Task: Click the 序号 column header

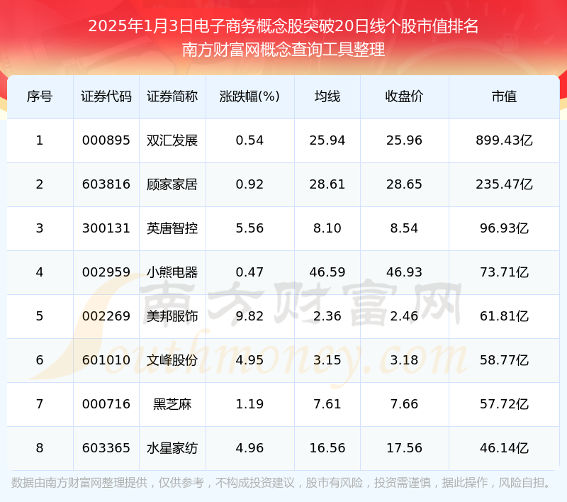Action: [x=40, y=96]
